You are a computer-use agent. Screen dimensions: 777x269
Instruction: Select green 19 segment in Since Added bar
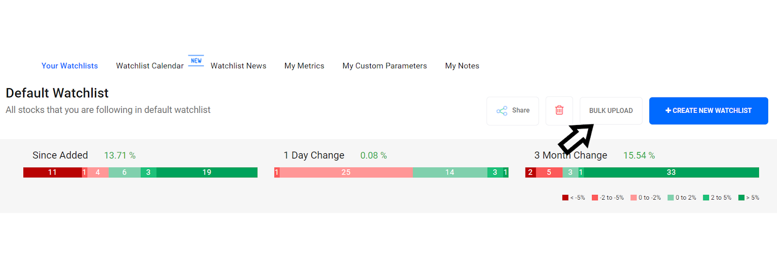pos(207,173)
